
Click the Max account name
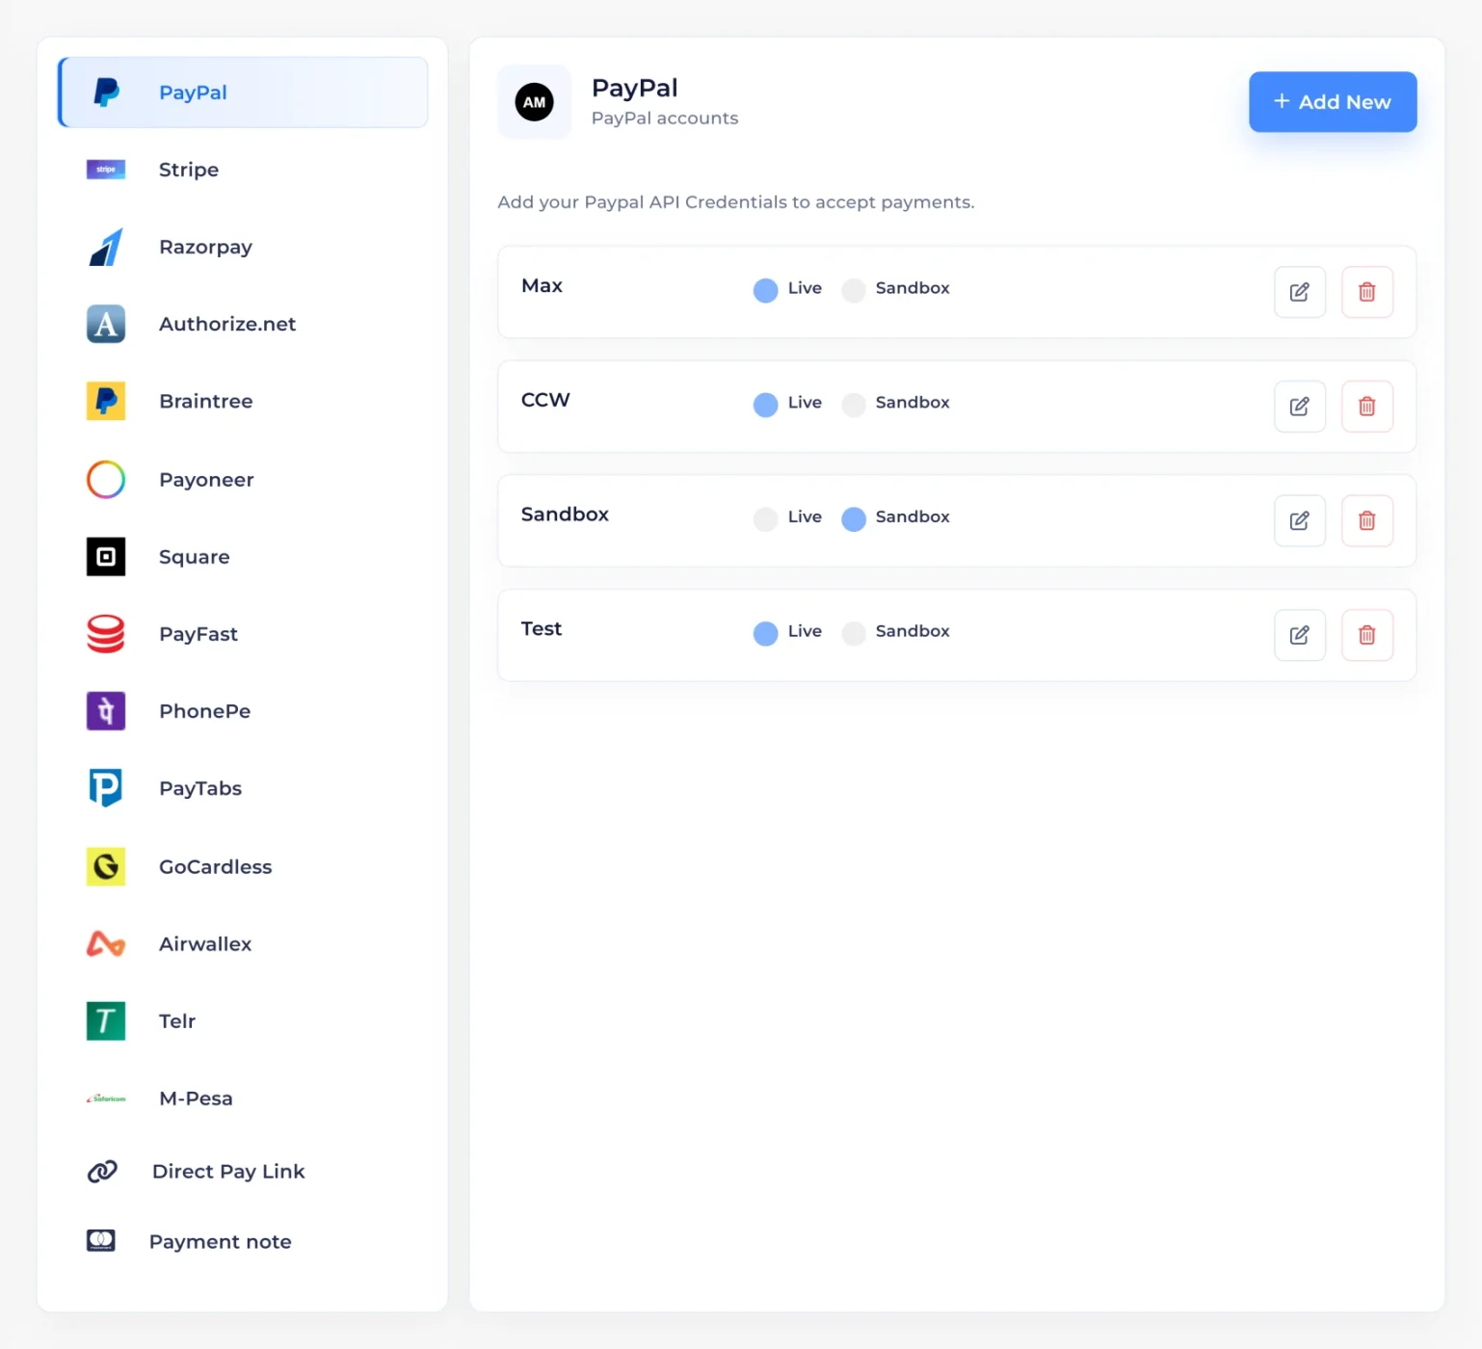pos(542,285)
